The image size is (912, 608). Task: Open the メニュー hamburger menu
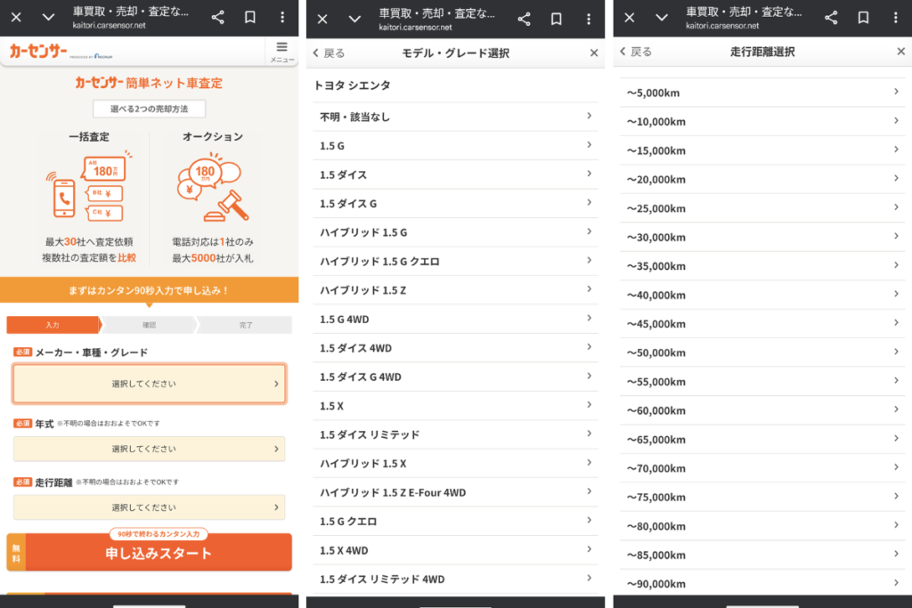pyautogui.click(x=281, y=52)
